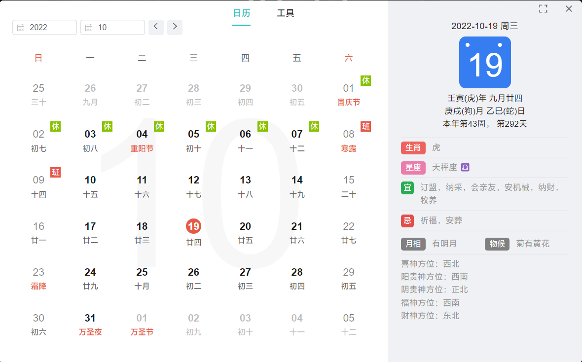The width and height of the screenshot is (582, 362).
Task: Select November 01 万圣节
Action: point(142,325)
